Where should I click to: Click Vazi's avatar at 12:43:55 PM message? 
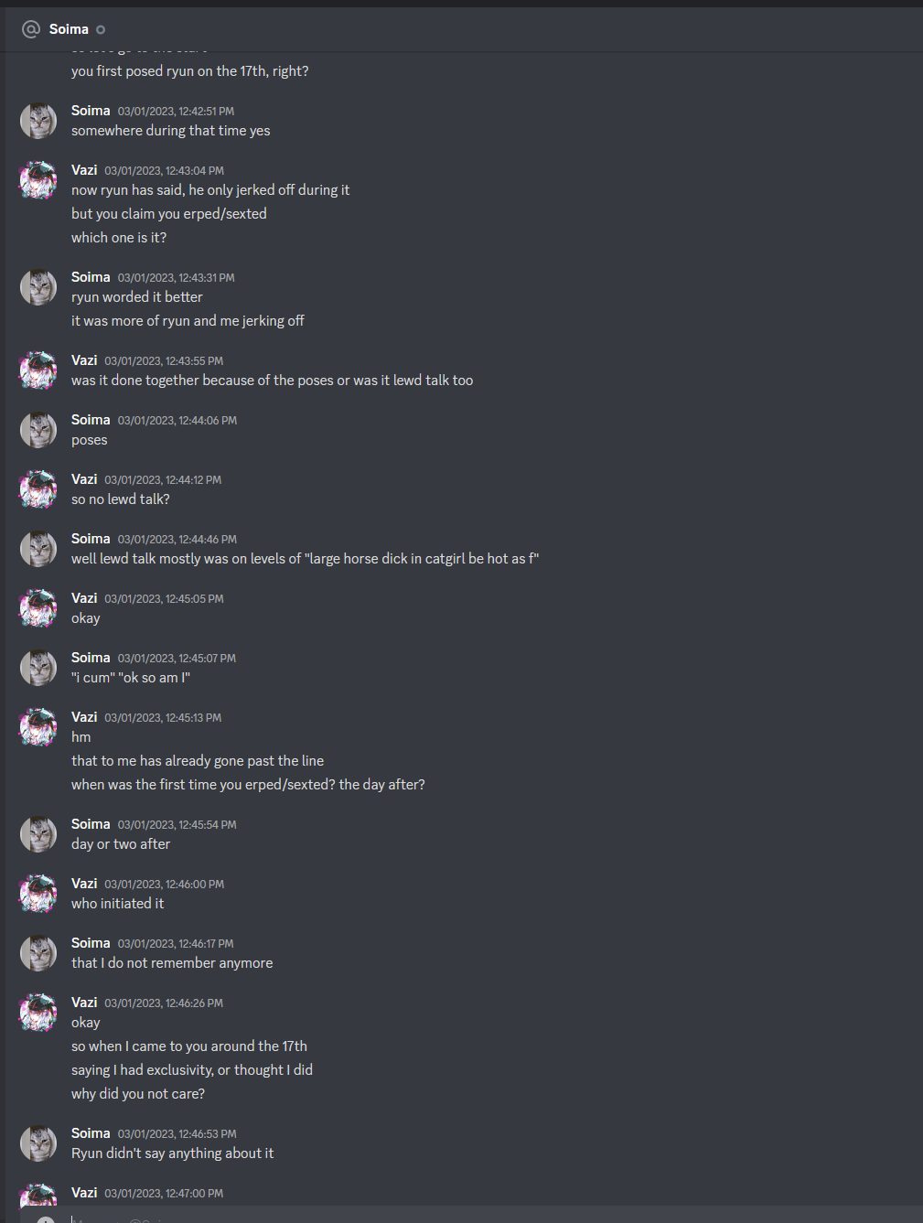click(38, 370)
